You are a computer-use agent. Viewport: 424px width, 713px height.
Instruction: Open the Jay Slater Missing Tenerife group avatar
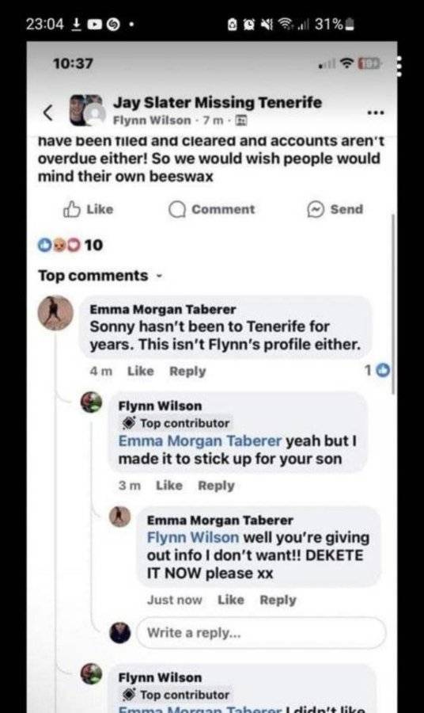pyautogui.click(x=86, y=110)
